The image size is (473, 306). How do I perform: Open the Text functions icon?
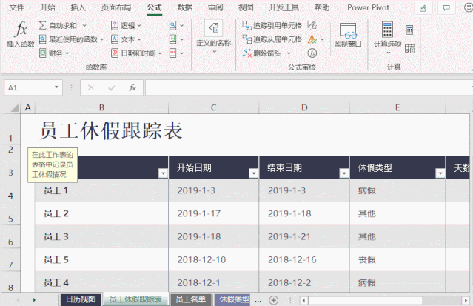coord(115,39)
